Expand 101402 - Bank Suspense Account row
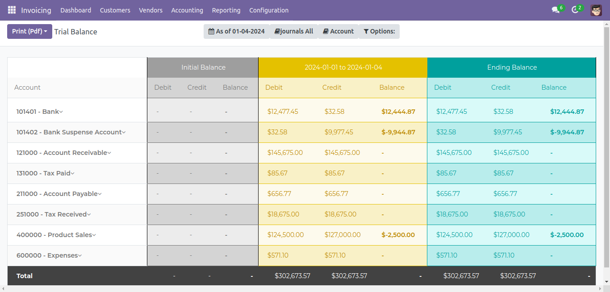This screenshot has height=292, width=610. [71, 132]
